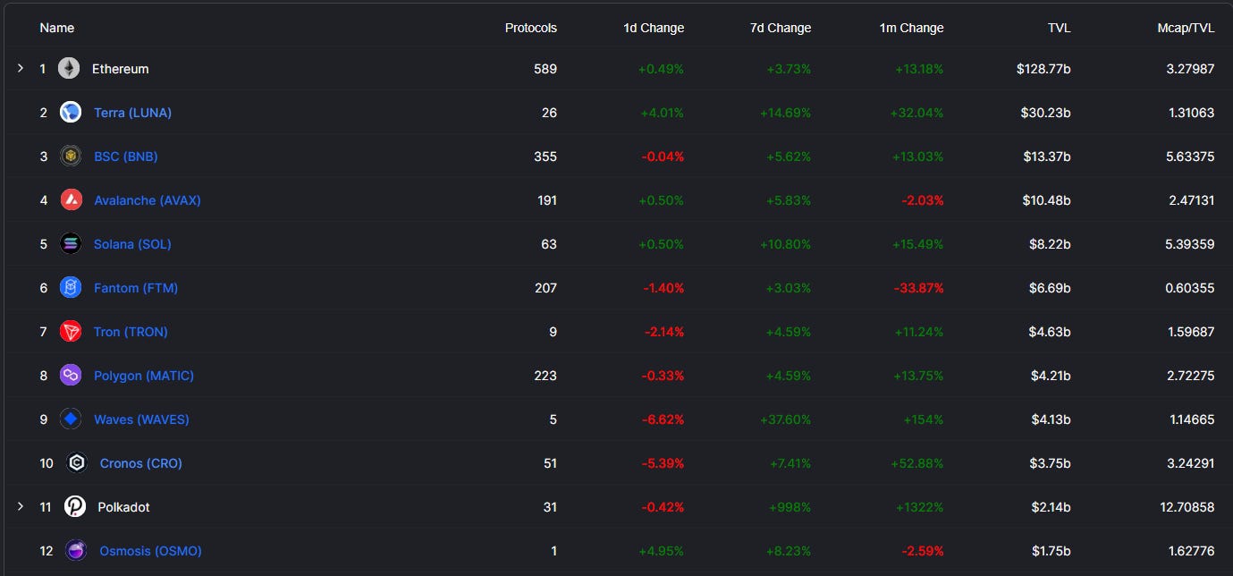Click the Ethereum name text
The height and width of the screenshot is (576, 1233).
(x=121, y=69)
